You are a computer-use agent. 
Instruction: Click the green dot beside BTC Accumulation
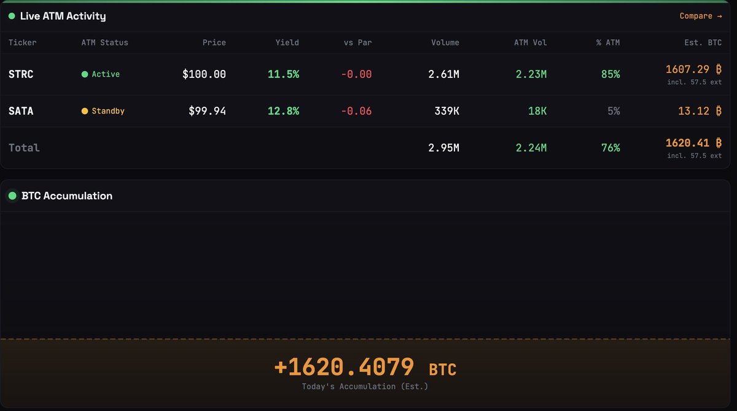tap(12, 196)
